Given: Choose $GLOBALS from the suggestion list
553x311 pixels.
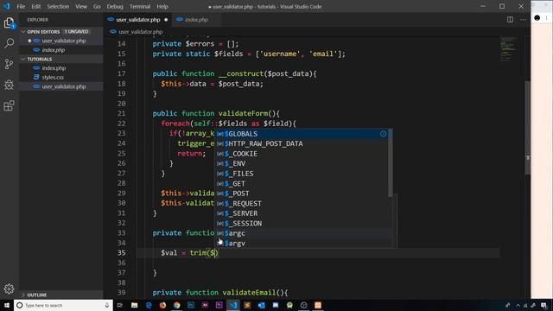Looking at the screenshot, I should pos(302,134).
